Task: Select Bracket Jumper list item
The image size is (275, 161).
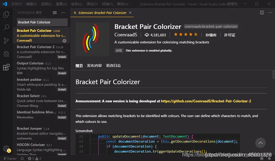Action: click(x=41, y=133)
